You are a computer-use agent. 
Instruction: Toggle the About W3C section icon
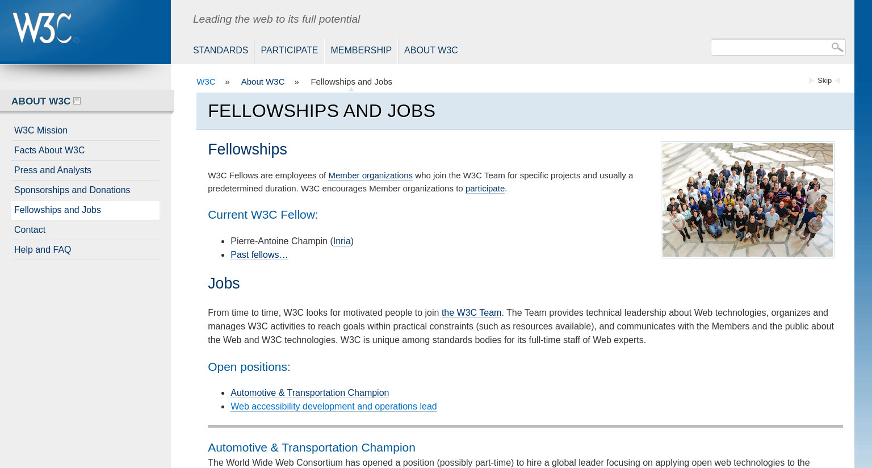point(77,101)
